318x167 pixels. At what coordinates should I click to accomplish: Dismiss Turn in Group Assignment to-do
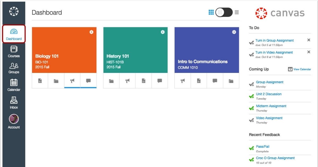[309, 40]
